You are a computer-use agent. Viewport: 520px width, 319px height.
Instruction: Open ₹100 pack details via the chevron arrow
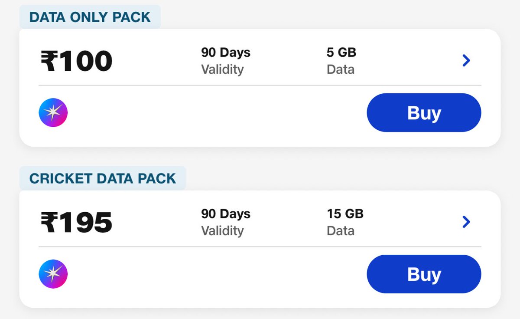coord(466,60)
